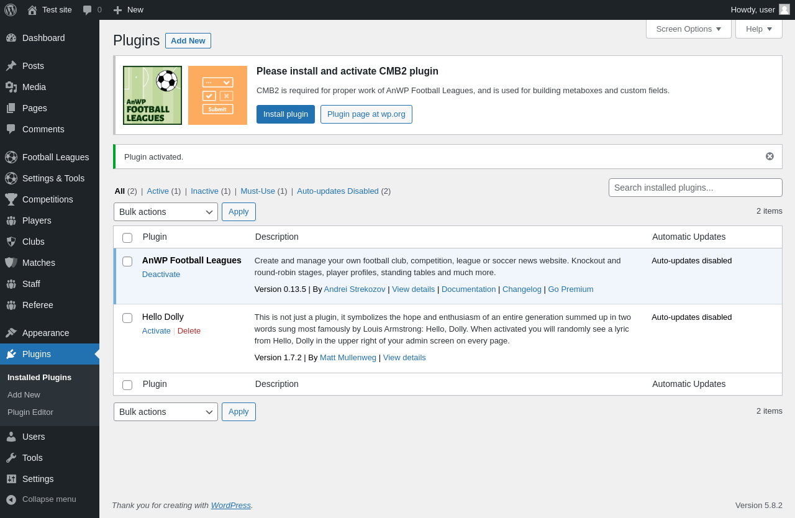Viewport: 795px width, 518px height.
Task: Deactivate the AnWP Football Leagues plugin
Action: (x=161, y=275)
